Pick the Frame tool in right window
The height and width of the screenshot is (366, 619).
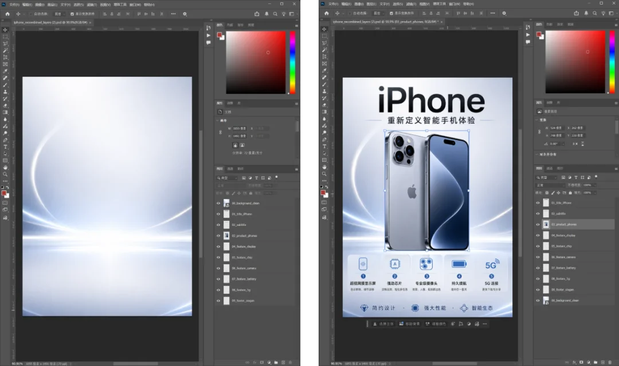pos(324,63)
